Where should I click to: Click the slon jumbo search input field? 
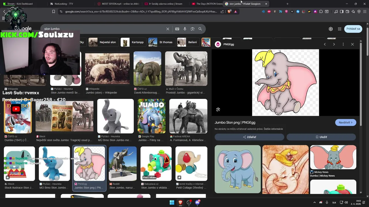coord(104,29)
